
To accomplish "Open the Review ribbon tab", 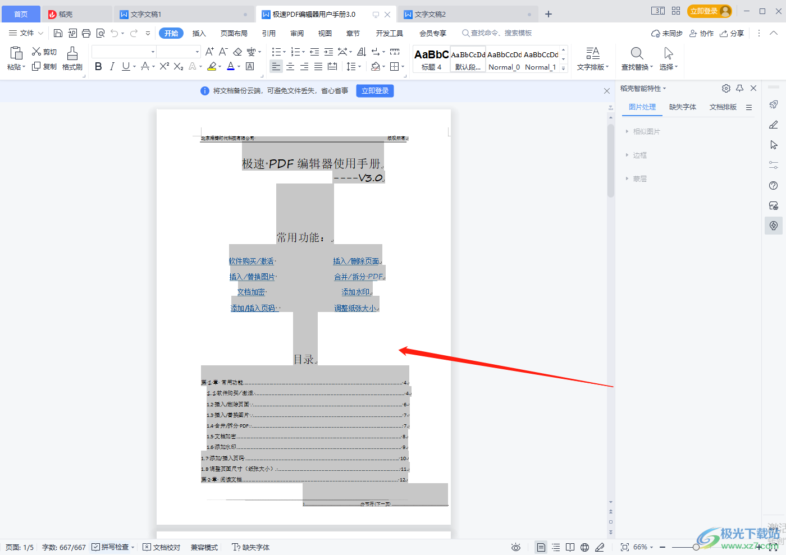I will 297,33.
